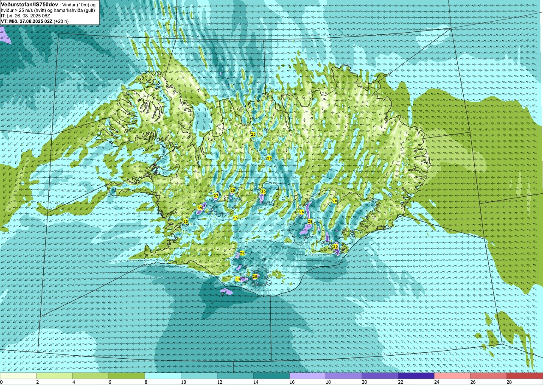The height and width of the screenshot is (385, 543).
Task: Click the yellow gust label 39
Action: 200,208
